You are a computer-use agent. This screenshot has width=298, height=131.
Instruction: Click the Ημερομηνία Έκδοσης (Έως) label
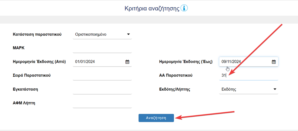tap(186, 61)
